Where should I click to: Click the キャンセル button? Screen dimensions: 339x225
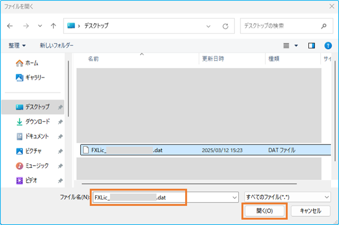click(310, 211)
